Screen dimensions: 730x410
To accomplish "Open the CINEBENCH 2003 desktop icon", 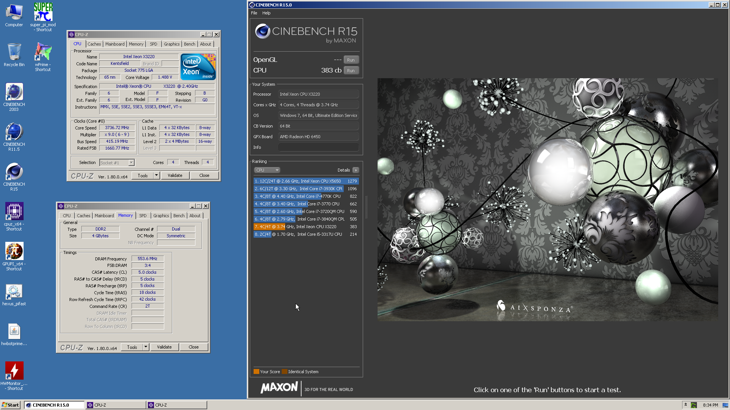I will [14, 97].
